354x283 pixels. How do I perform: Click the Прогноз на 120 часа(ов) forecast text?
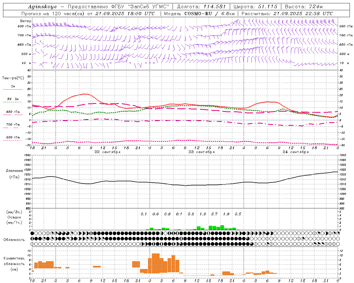pyautogui.click(x=53, y=14)
